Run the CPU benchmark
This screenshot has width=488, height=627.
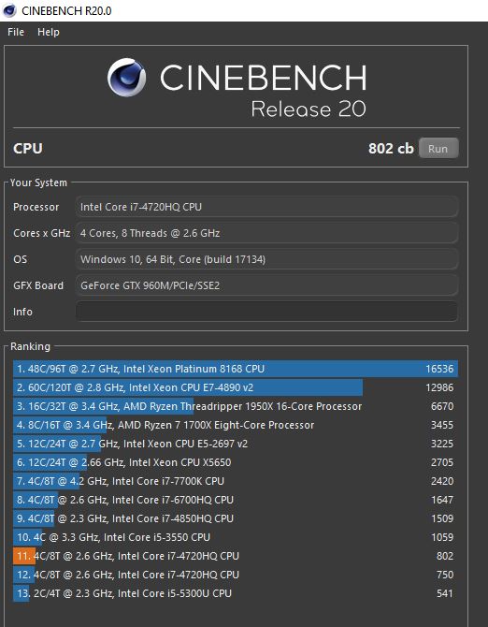click(x=438, y=149)
